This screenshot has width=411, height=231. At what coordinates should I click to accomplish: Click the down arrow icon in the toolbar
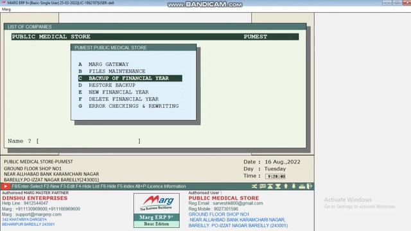(293, 186)
